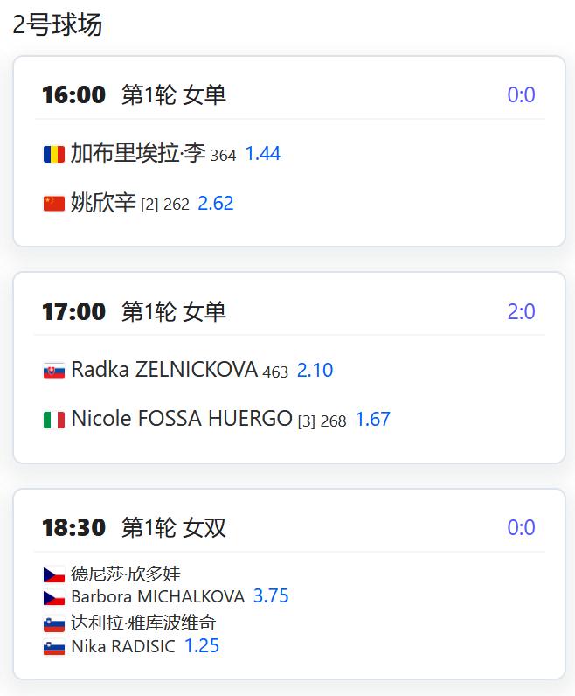
Task: Click the Slovakia flag beside Radka ZELNICKOVA
Action: point(54,370)
